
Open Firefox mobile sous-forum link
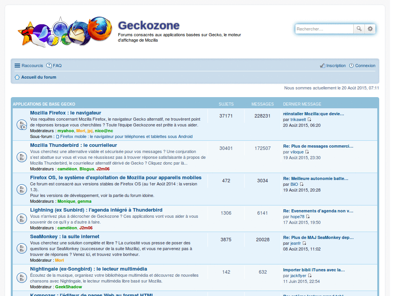pyautogui.click(x=127, y=137)
